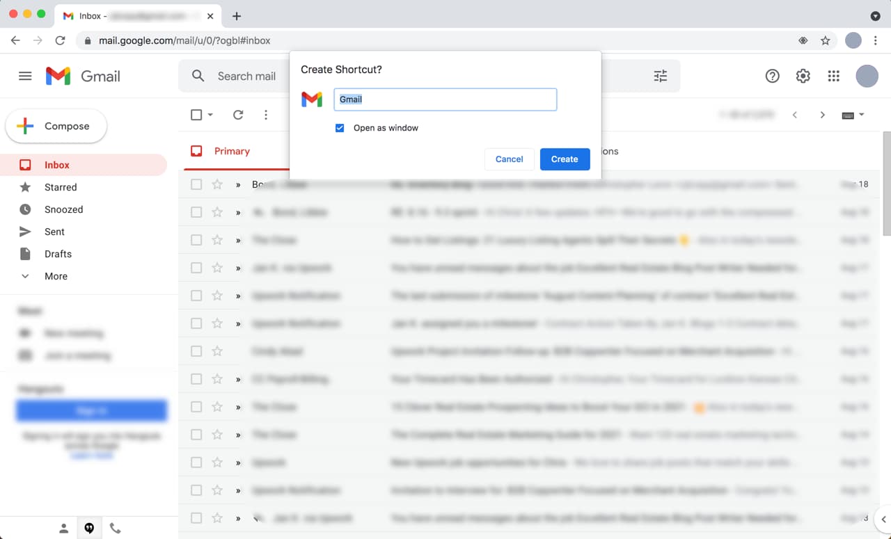This screenshot has height=539, width=891.
Task: Edit the shortcut name field
Action: tap(445, 99)
